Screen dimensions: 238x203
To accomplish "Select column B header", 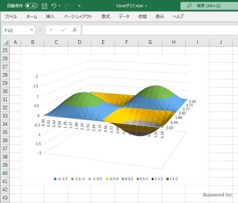I will pos(33,42).
